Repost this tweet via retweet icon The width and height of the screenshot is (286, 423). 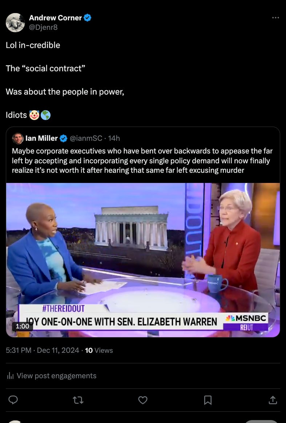78,400
